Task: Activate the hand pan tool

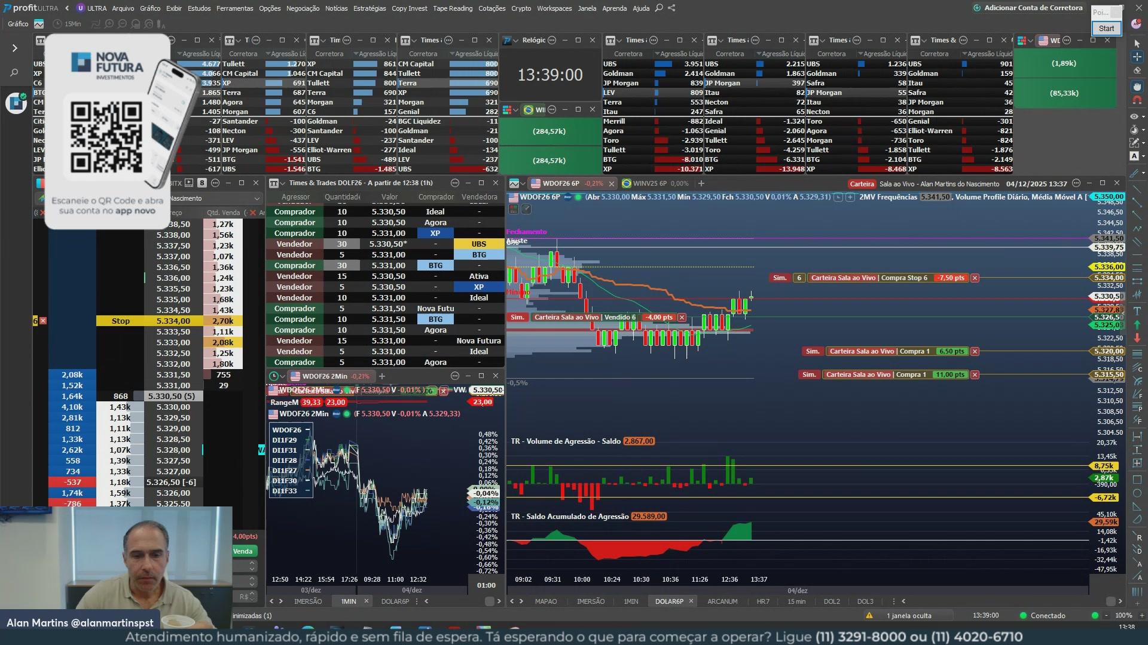Action: pyautogui.click(x=1137, y=86)
